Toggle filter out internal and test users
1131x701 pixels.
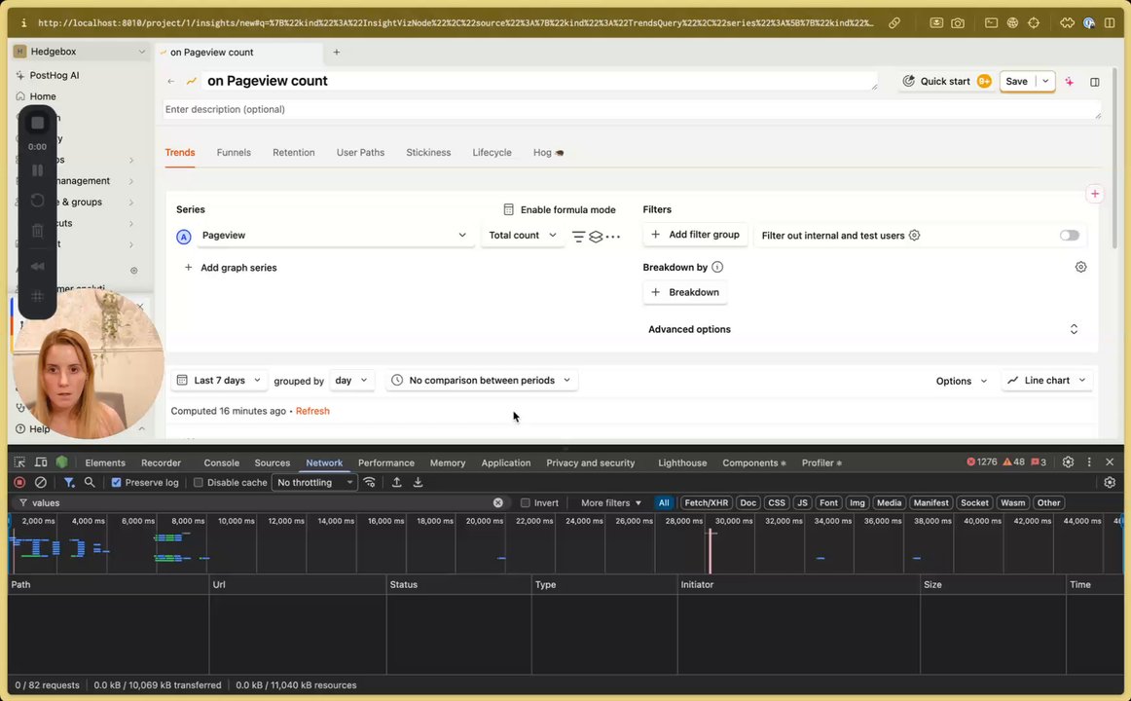[1069, 235]
